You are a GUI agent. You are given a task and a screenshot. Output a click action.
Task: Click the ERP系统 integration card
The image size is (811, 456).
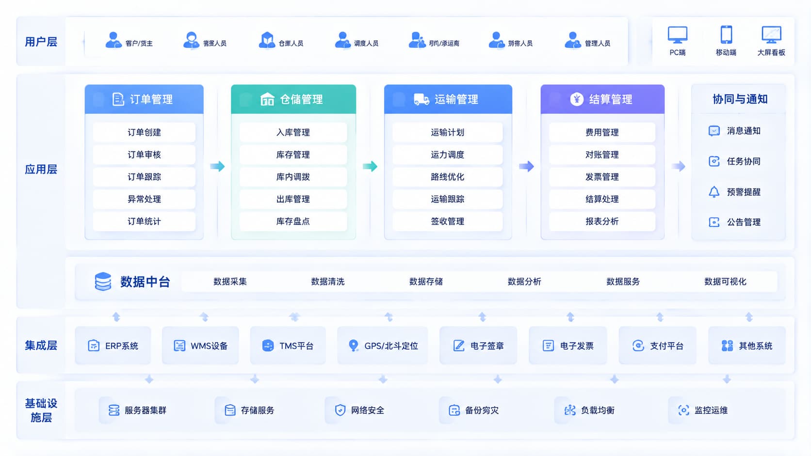[x=113, y=346]
